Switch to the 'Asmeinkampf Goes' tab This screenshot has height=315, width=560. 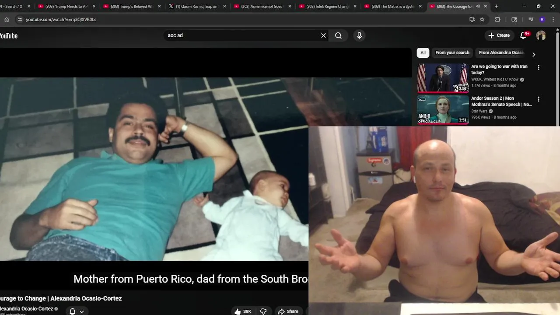[x=262, y=7]
